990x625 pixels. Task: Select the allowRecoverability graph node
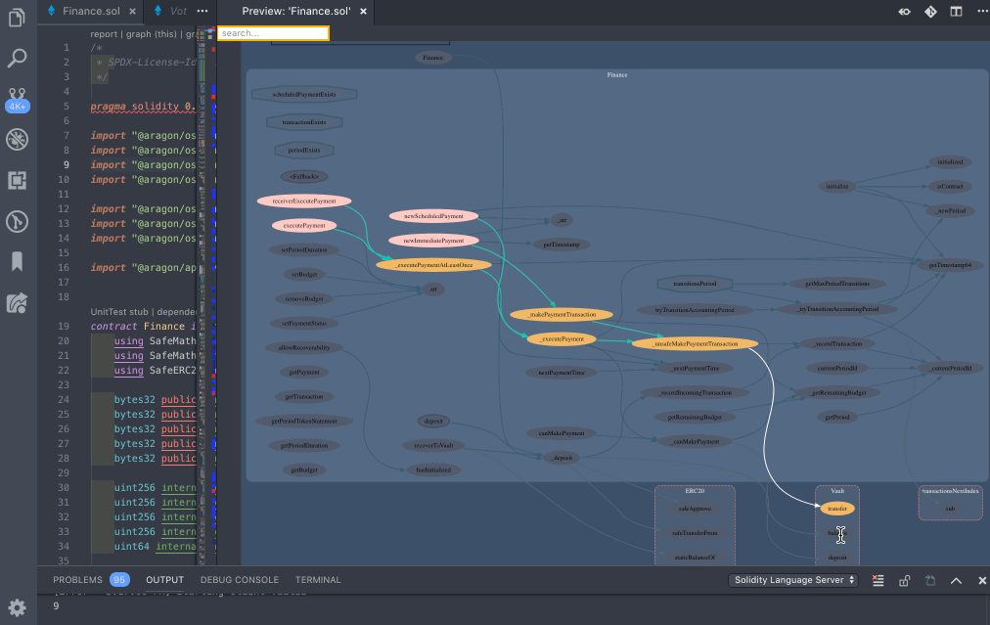click(303, 348)
